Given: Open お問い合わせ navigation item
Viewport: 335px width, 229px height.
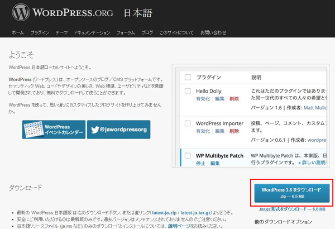Looking at the screenshot, I should 213,33.
